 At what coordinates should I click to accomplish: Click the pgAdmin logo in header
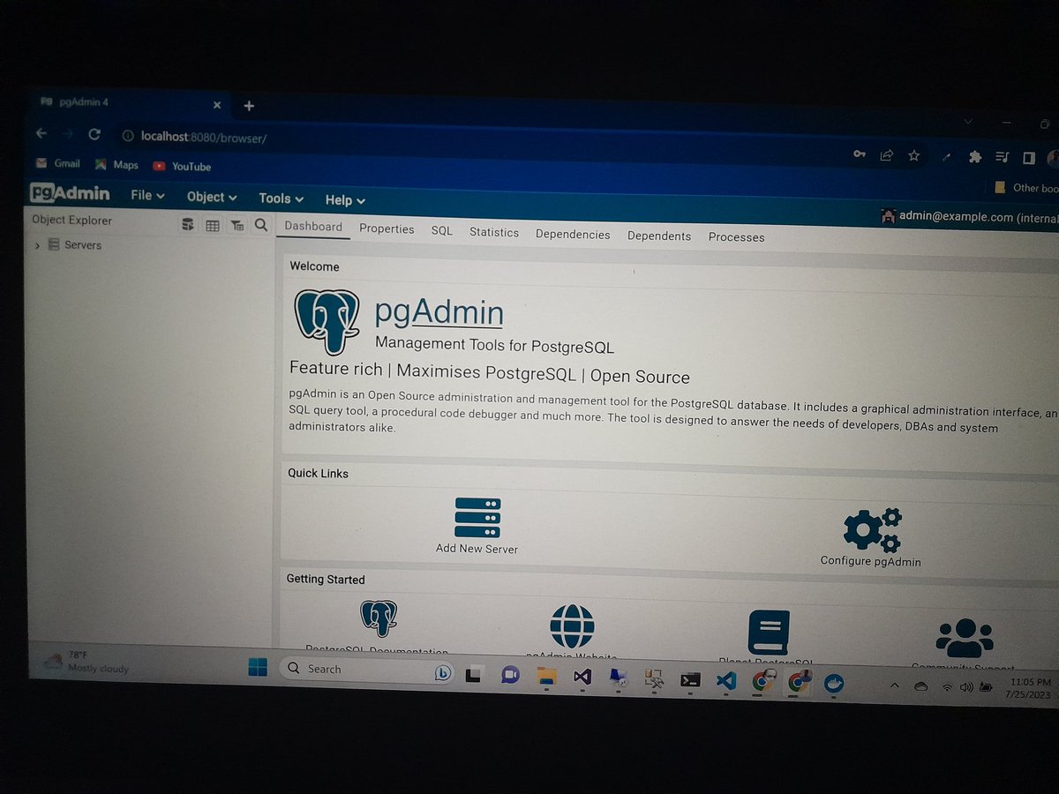coord(70,193)
